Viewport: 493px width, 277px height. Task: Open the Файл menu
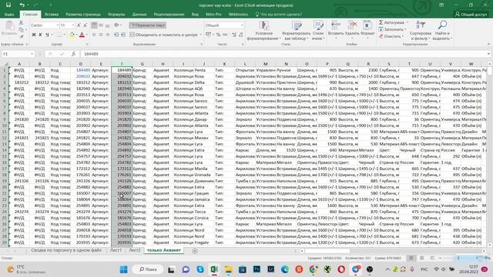tap(9, 15)
